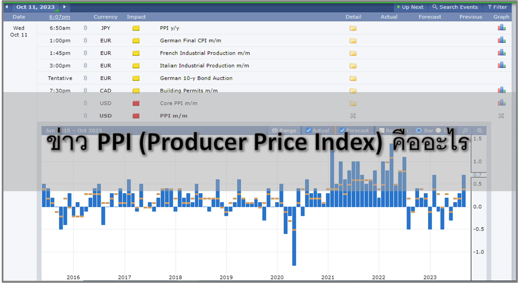This screenshot has height=283, width=518.
Task: Toggle the Revision series checkbox
Action: [382, 131]
